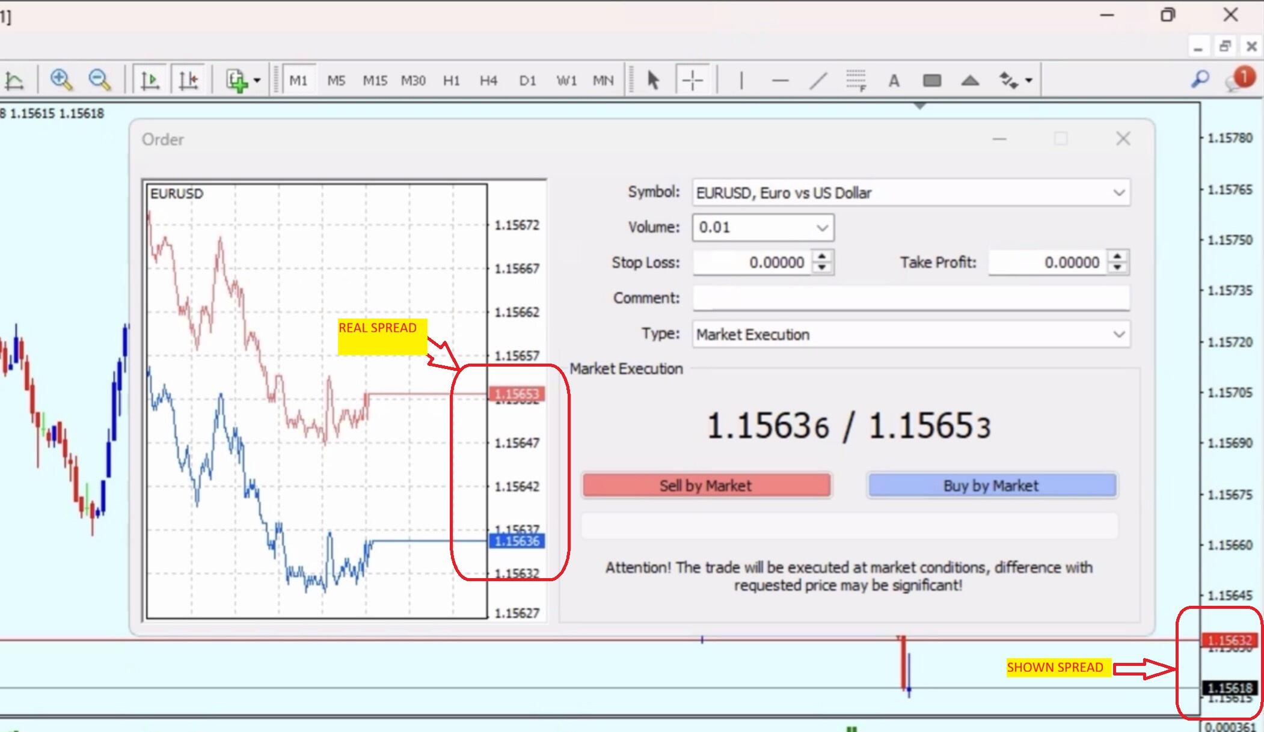Click the chart shift triangle marker
The image size is (1264, 732).
(x=919, y=106)
